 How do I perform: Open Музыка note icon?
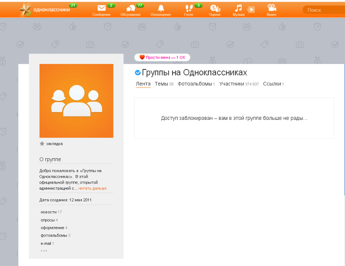[238, 8]
